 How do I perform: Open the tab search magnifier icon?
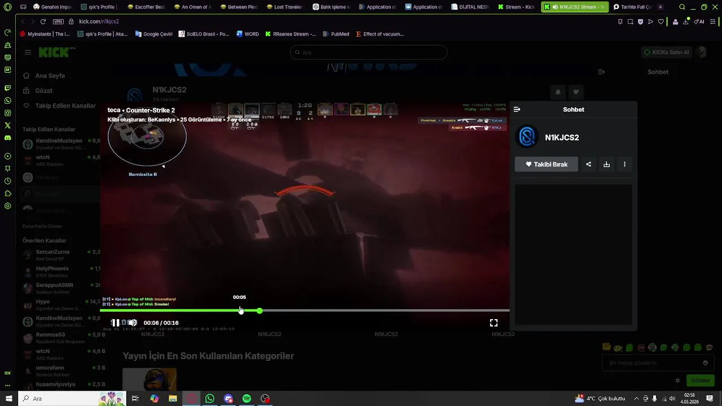click(x=683, y=7)
